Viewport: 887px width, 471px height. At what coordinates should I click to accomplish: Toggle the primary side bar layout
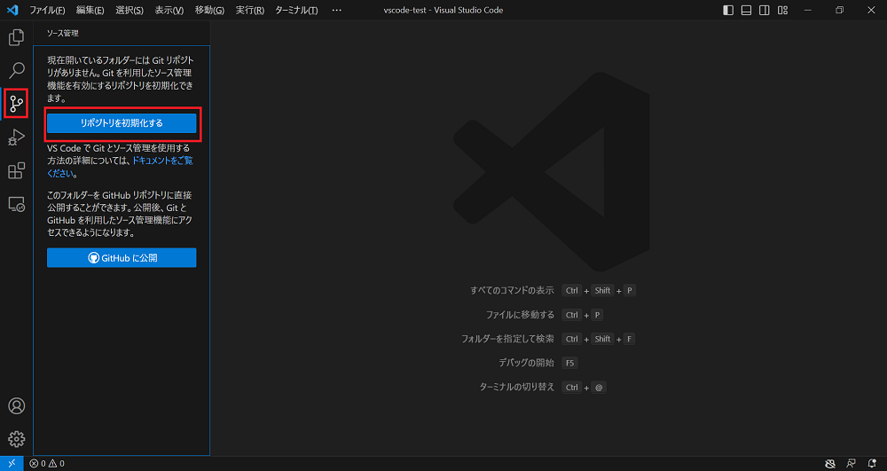[x=728, y=11]
